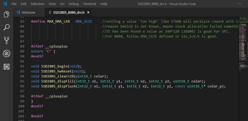Image resolution: width=248 pixels, height=121 pixels.
Task: Open the Edit menu
Action: pyautogui.click(x=23, y=4)
